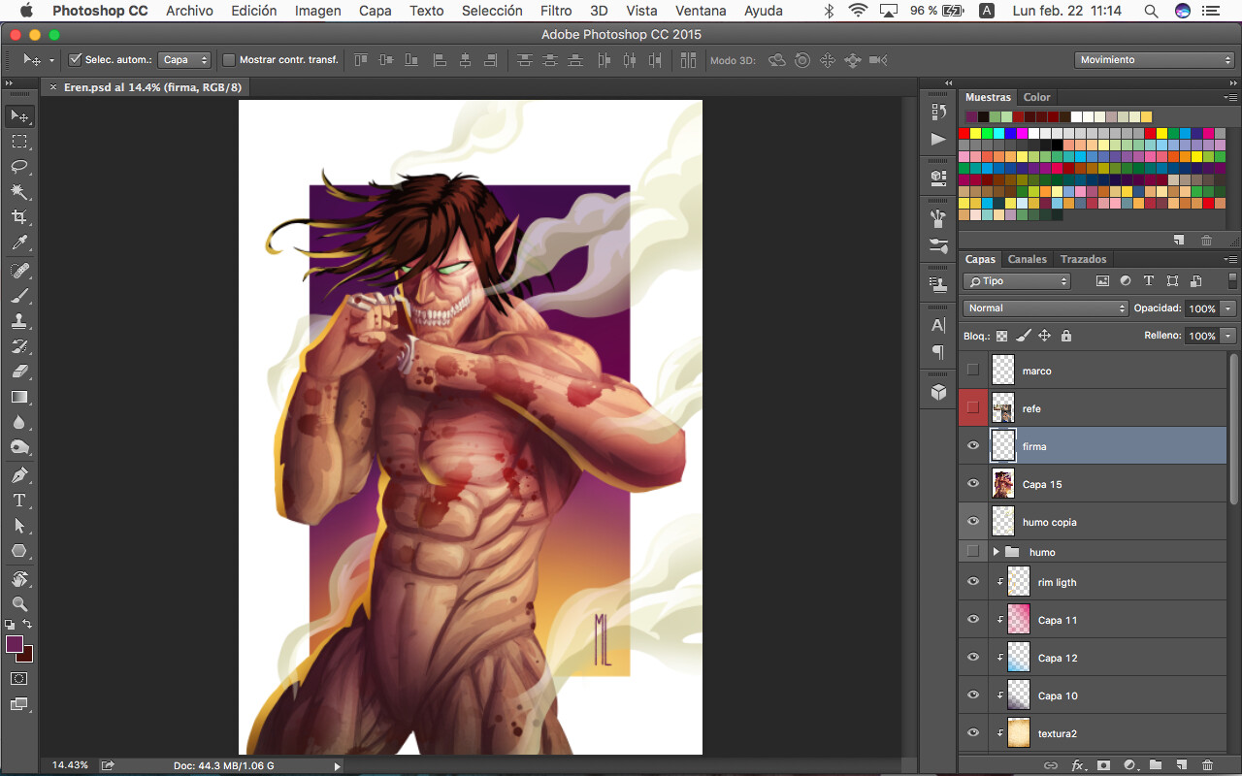1242x776 pixels.
Task: Open the Capa auto-select dropdown
Action: point(184,60)
